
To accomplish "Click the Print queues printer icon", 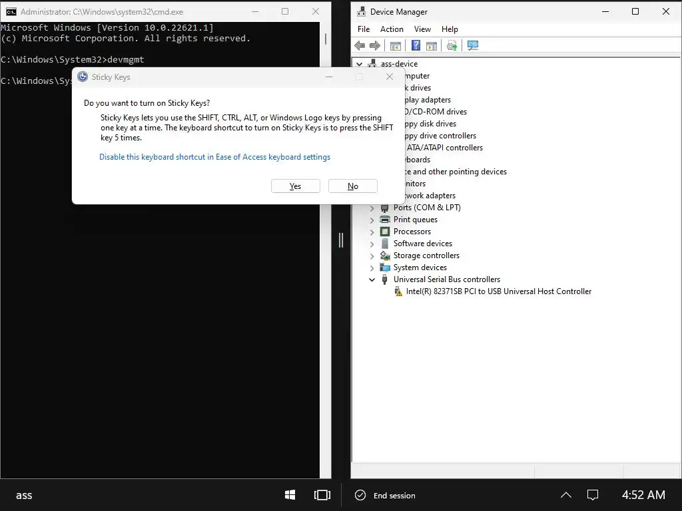I will coord(384,220).
